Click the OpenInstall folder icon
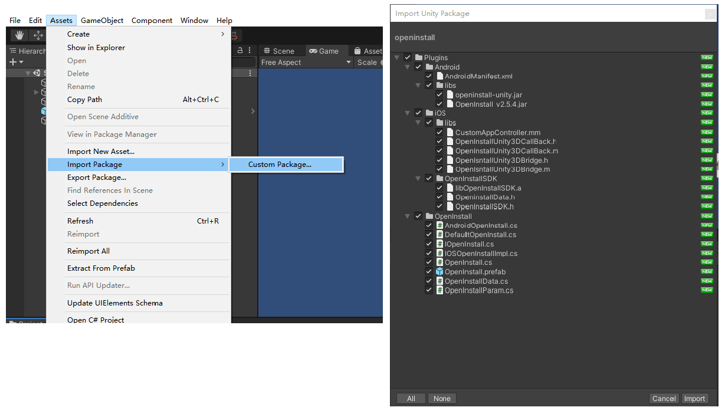The width and height of the screenshot is (725, 417). pyautogui.click(x=429, y=216)
